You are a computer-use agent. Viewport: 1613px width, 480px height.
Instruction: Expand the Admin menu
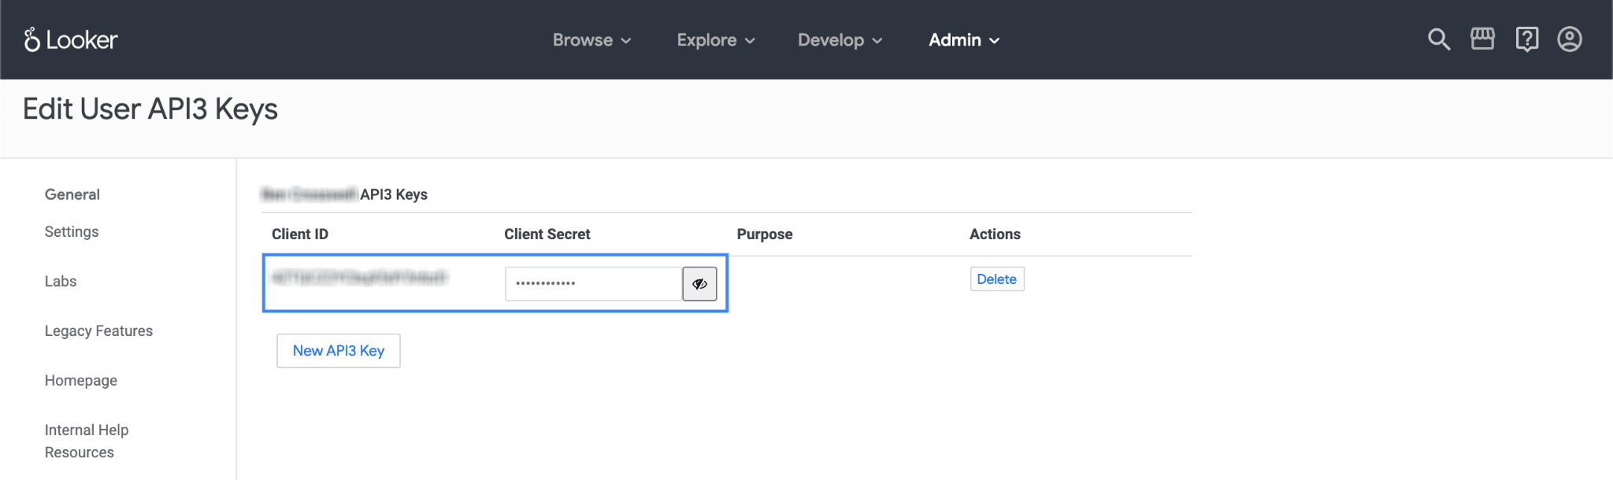point(964,40)
